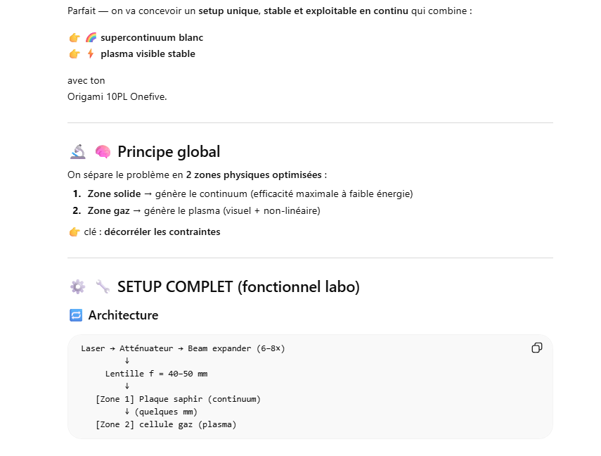Click the pointing finger emoji before clé
The image size is (601, 456).
tap(75, 232)
